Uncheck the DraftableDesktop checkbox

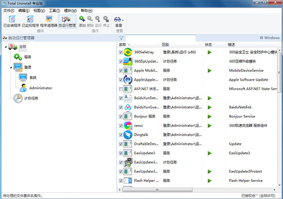tap(121, 144)
